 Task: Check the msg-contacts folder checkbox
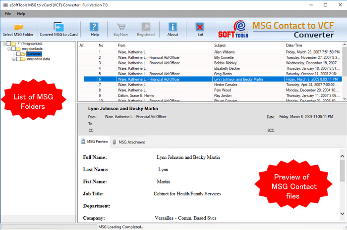point(13,49)
